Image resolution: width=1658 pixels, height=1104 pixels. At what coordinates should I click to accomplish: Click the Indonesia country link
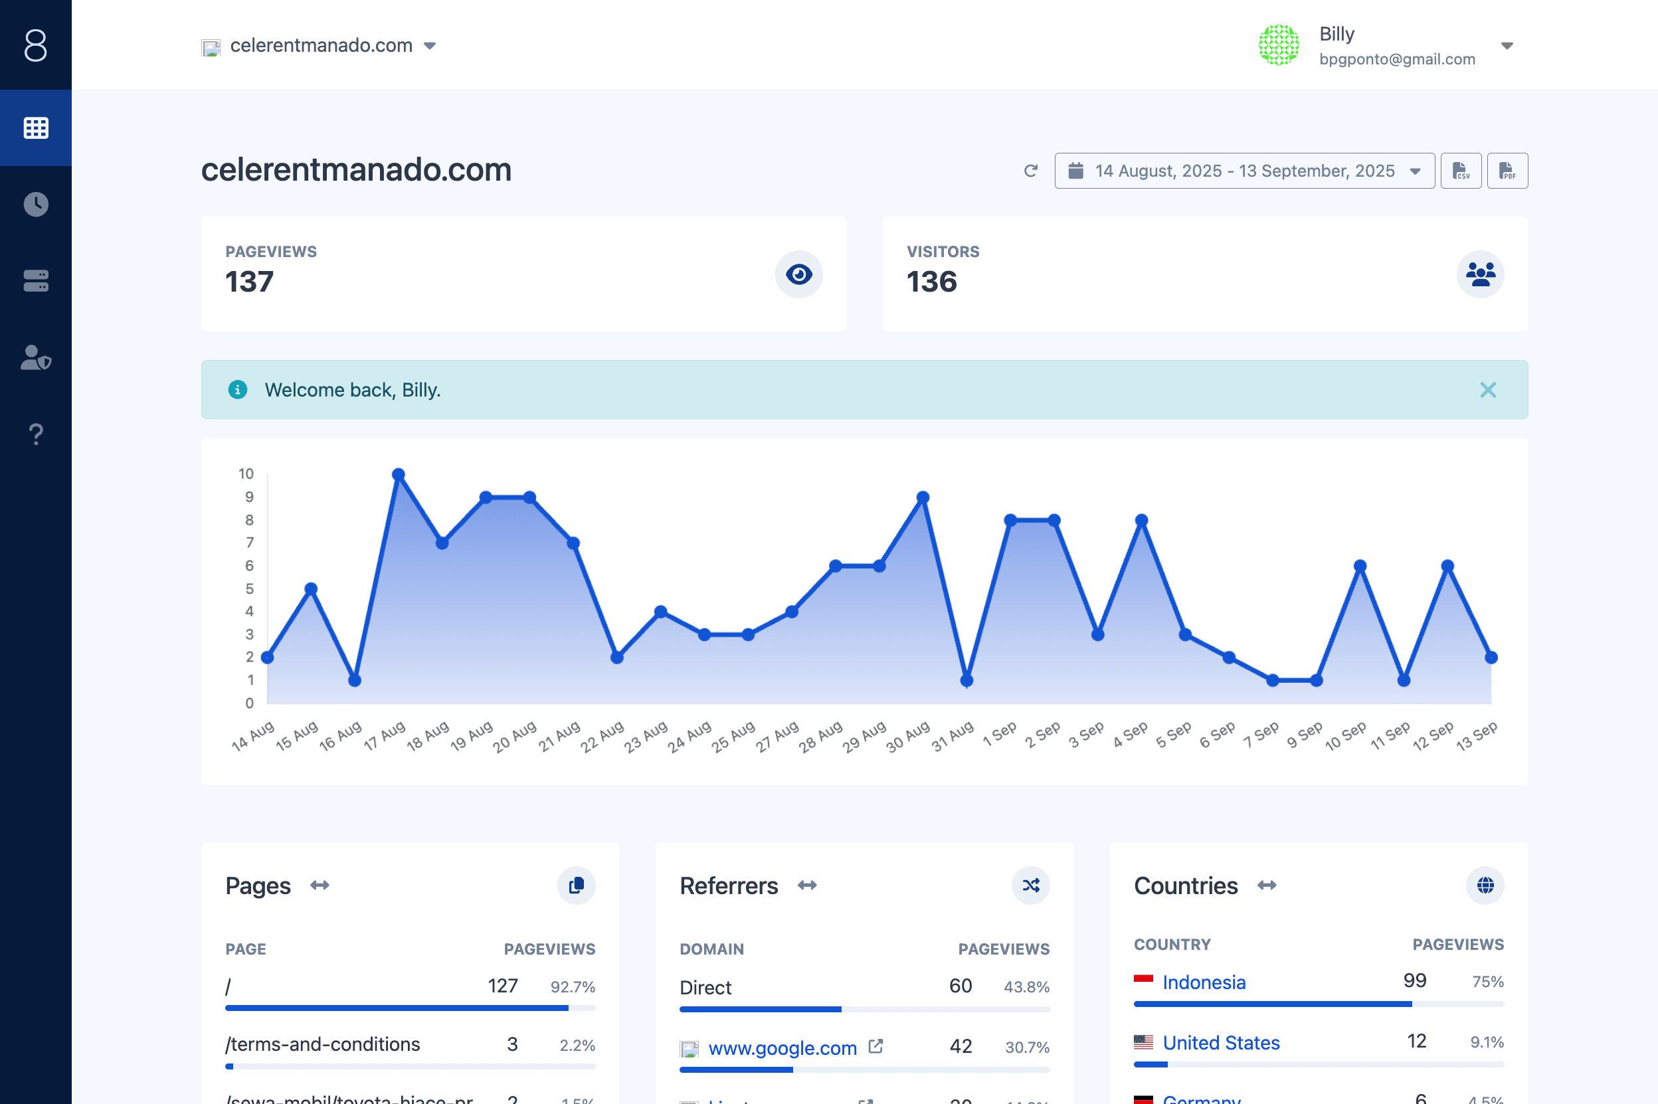click(x=1203, y=982)
